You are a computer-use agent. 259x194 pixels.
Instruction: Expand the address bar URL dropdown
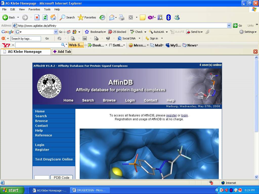click(x=229, y=26)
